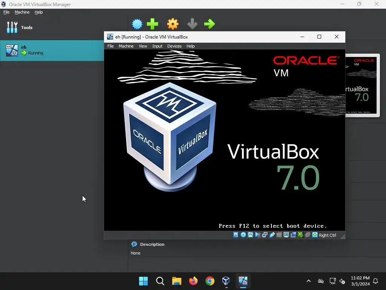
Task: Launch Firefox from taskbar
Action: click(x=193, y=281)
